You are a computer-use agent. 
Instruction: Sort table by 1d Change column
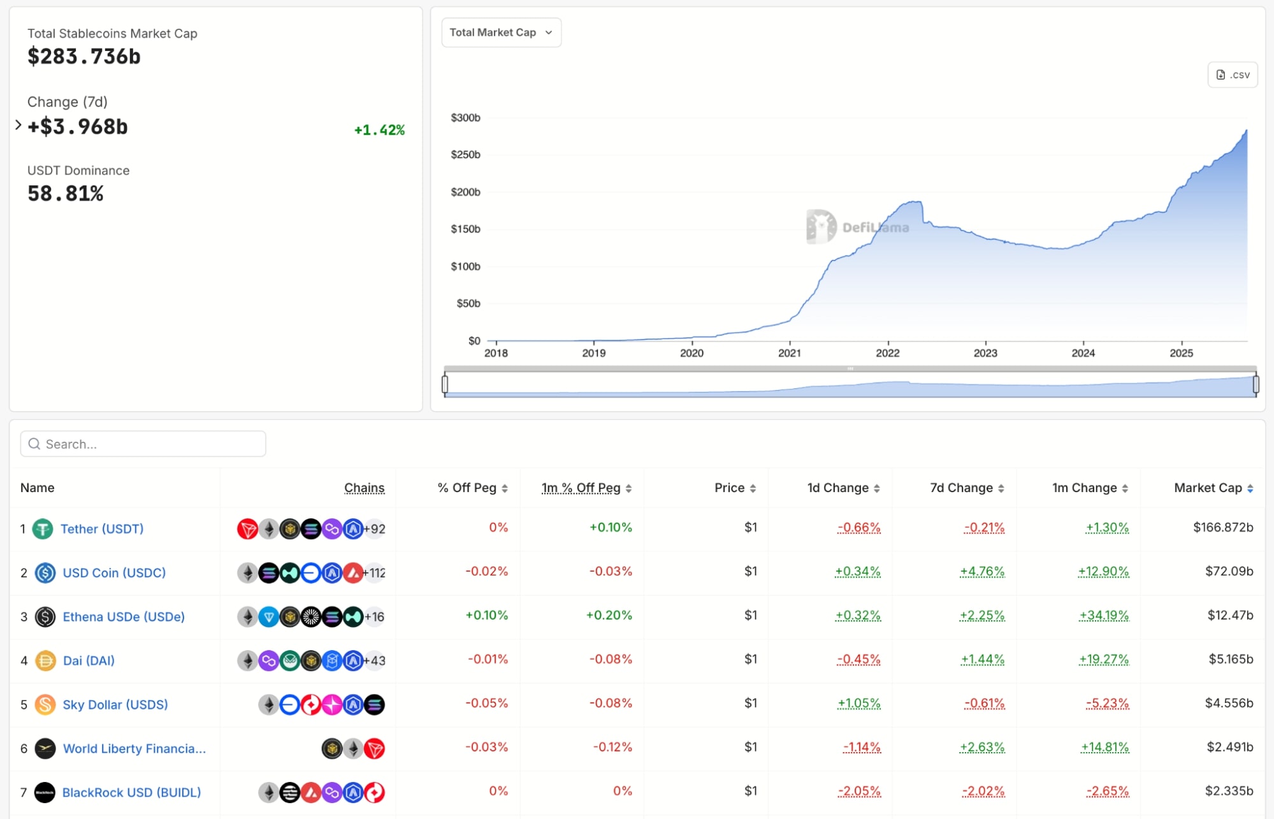(844, 488)
